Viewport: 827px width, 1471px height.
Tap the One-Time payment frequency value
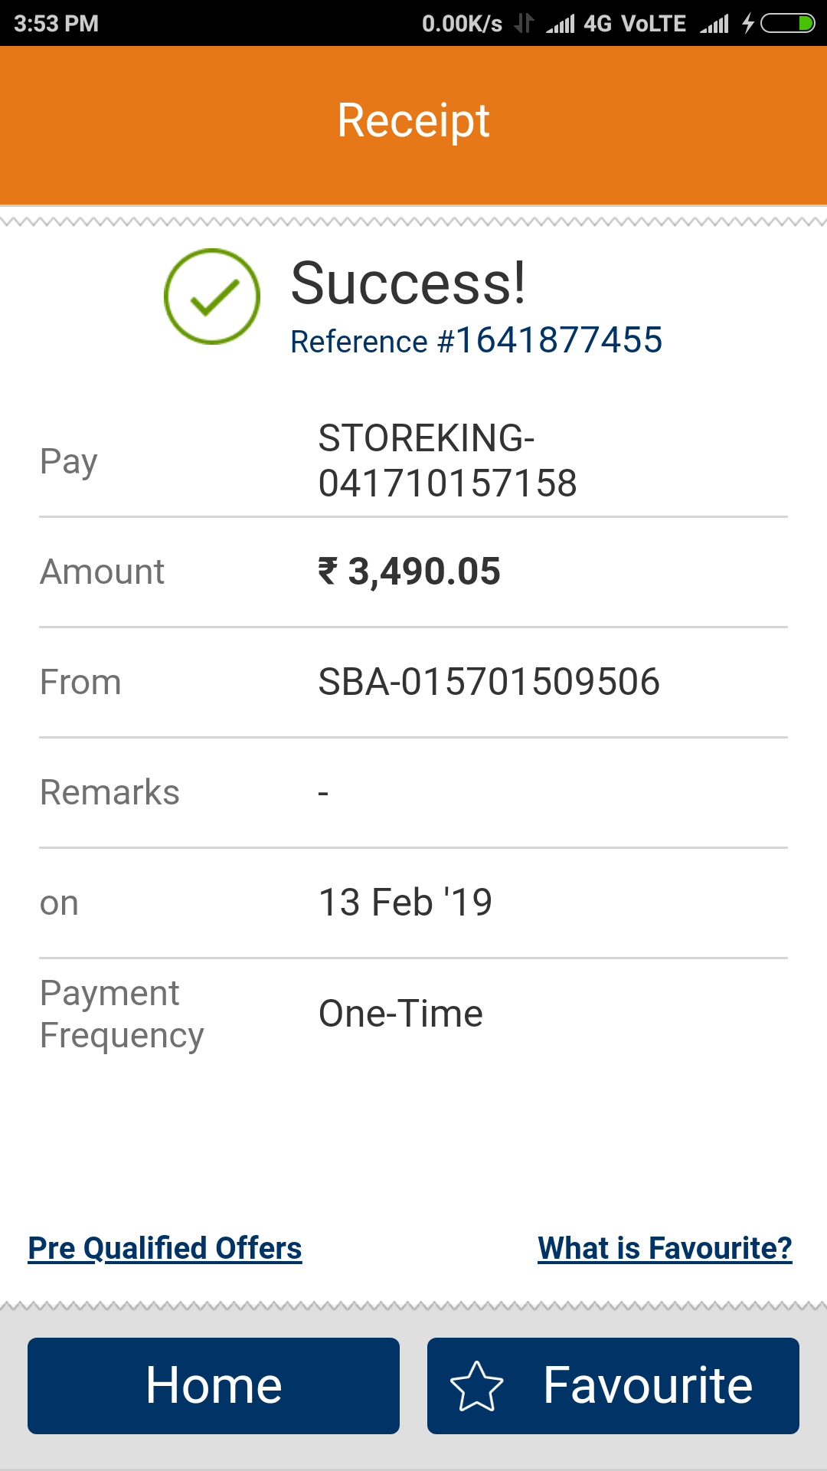click(x=400, y=1014)
